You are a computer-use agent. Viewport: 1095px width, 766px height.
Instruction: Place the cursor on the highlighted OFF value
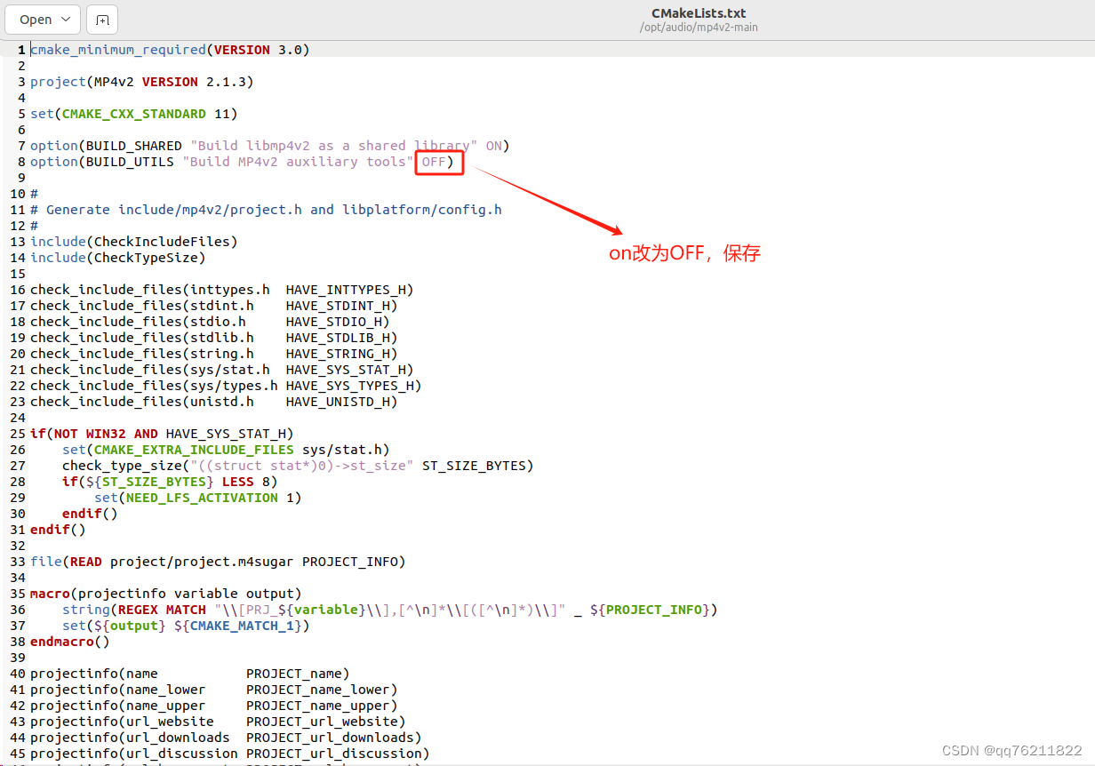click(435, 162)
